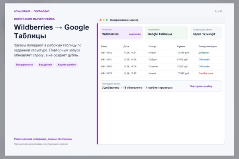Click the Реализованная интеграция, данные обезличены note
Image resolution: width=239 pixels, height=159 pixels.
(43, 139)
